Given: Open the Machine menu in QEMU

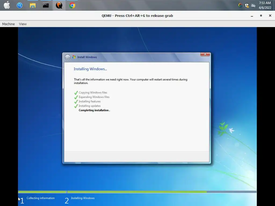Looking at the screenshot, I should tap(8, 24).
